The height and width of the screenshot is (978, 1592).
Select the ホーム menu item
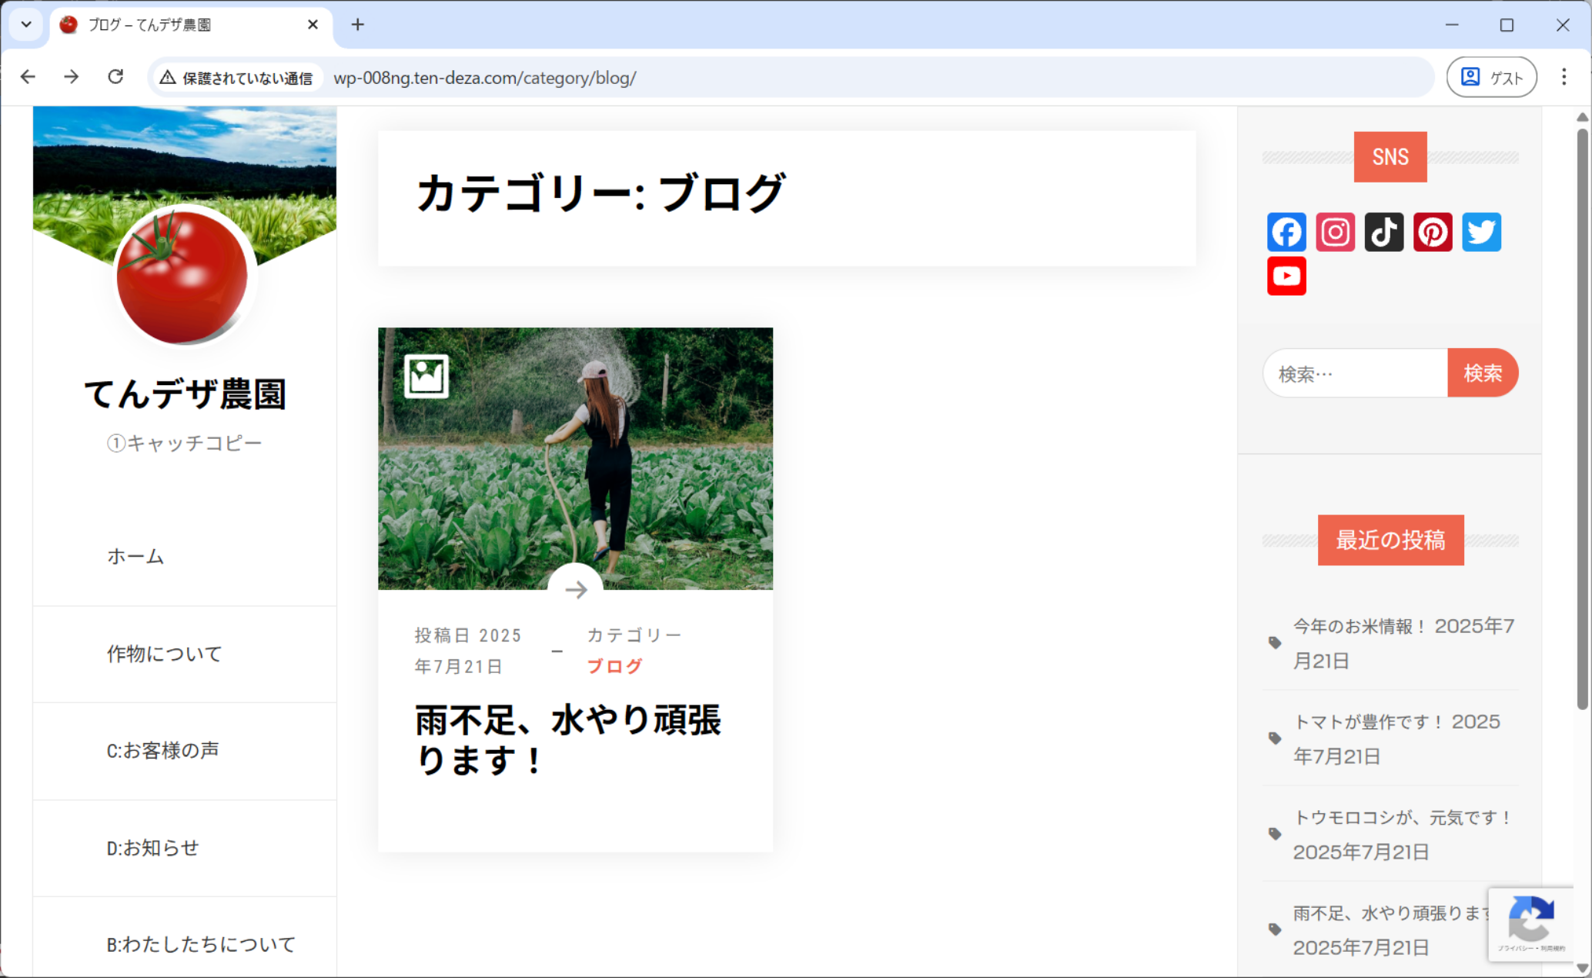pyautogui.click(x=135, y=556)
